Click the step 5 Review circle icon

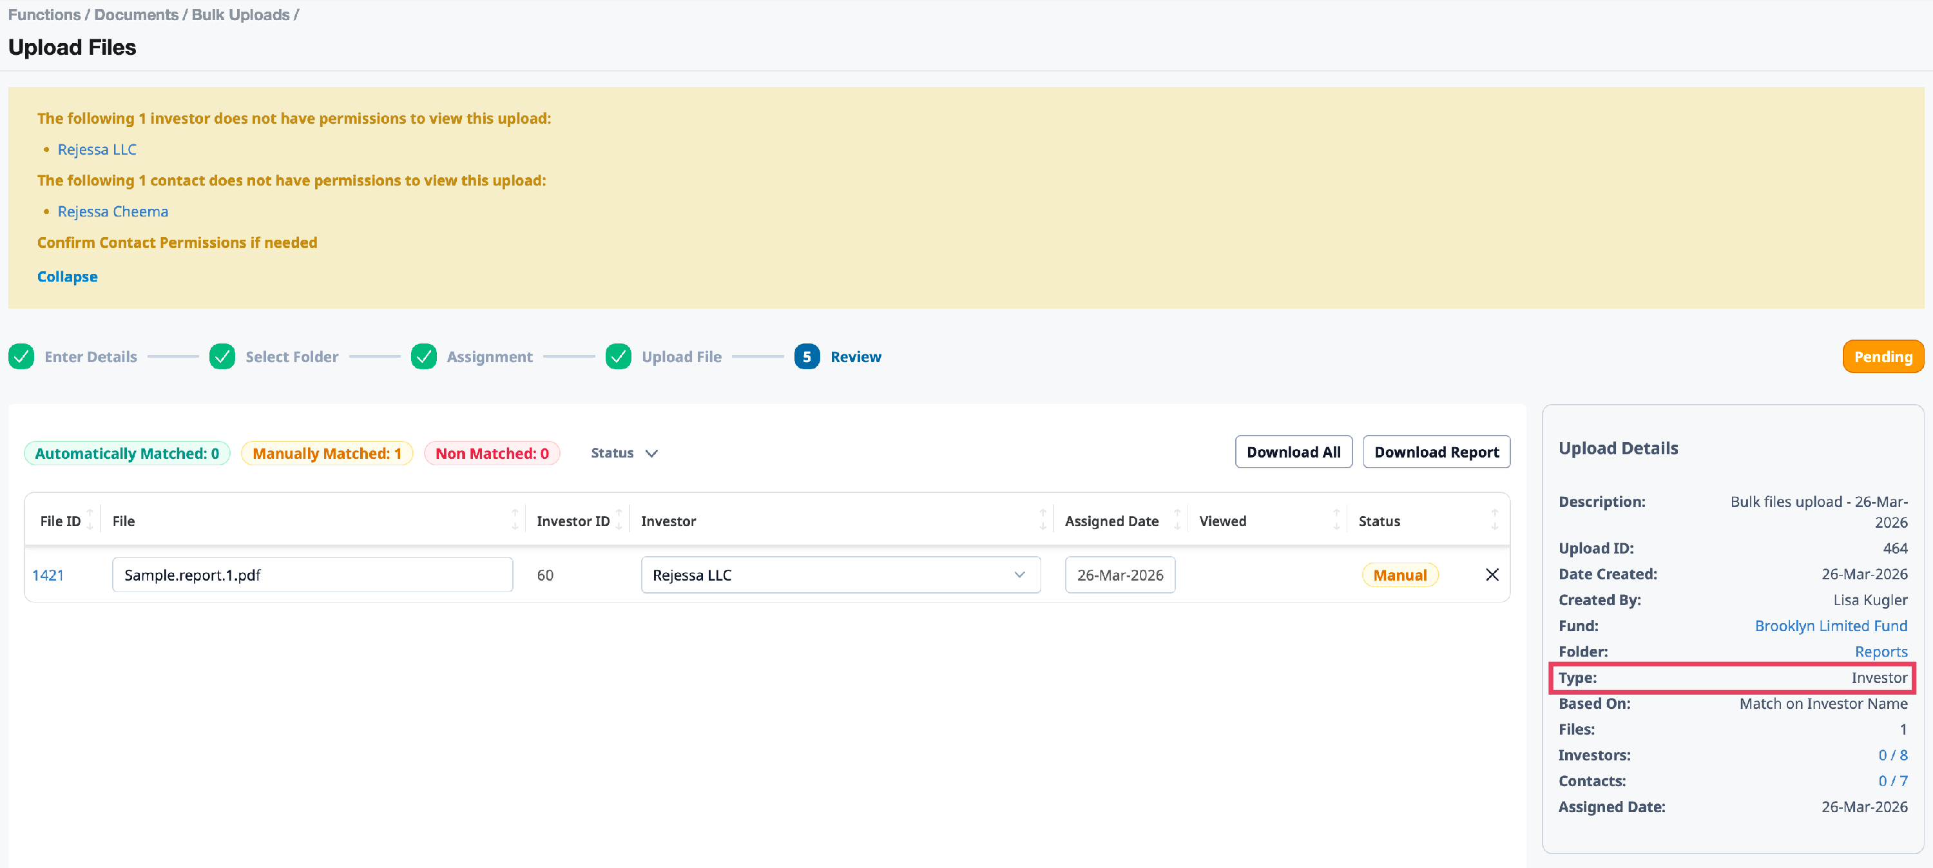[807, 356]
